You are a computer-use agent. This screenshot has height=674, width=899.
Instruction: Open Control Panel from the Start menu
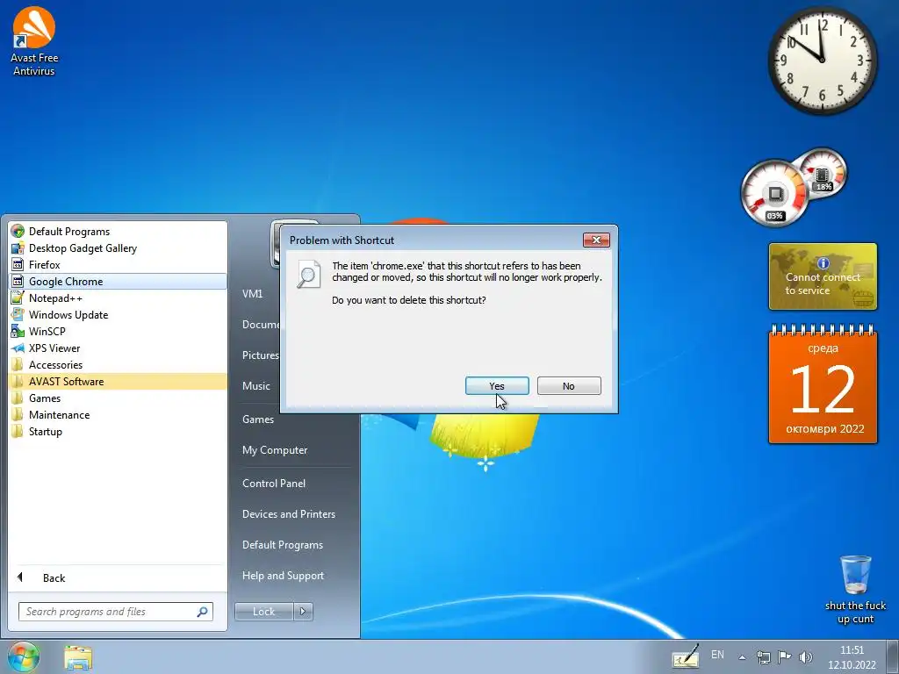coord(274,484)
